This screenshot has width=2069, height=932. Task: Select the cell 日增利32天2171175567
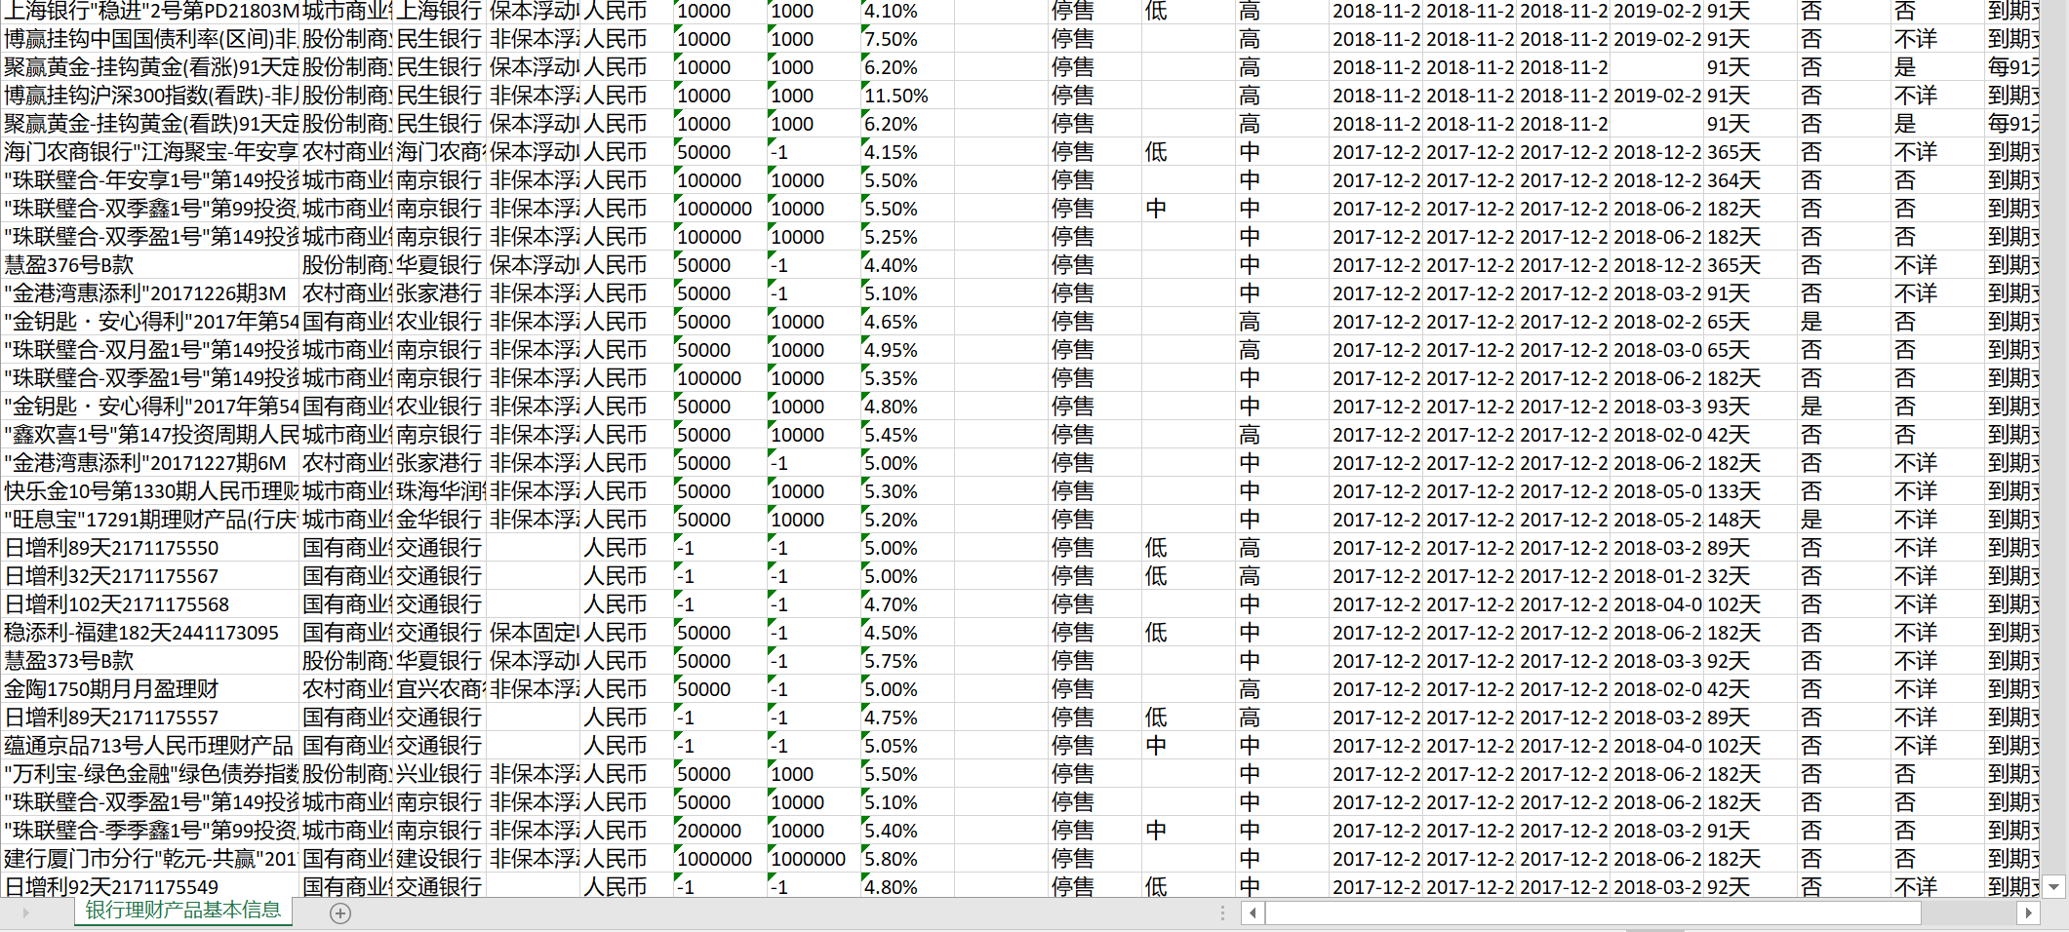pos(150,576)
